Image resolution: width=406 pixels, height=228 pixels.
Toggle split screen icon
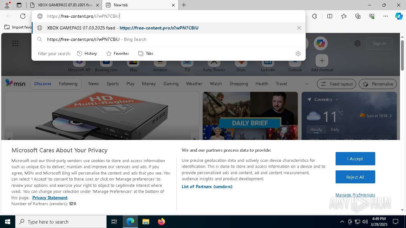tap(330, 16)
